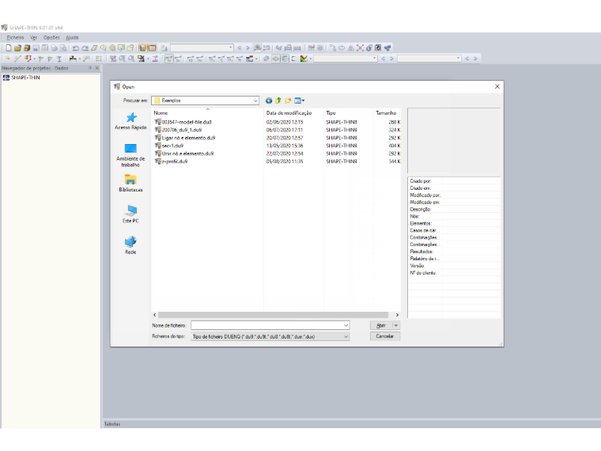Screen dimensions: 601x451
Task: Click the arrow beside the Abrir button
Action: coord(396,325)
